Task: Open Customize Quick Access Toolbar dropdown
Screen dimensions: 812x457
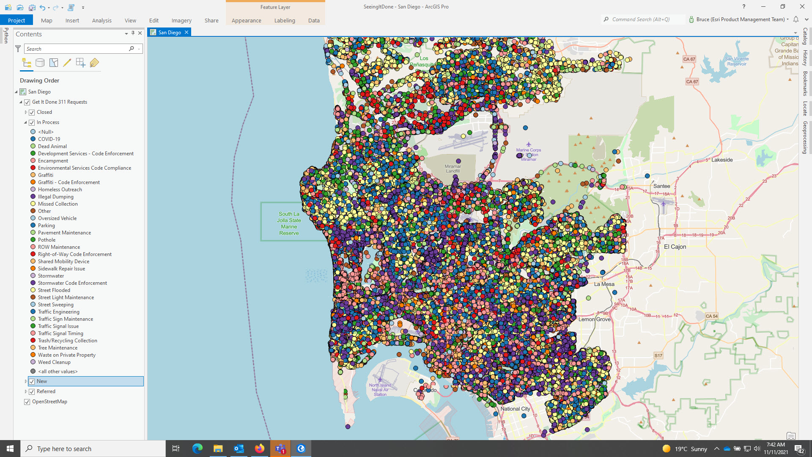Action: pyautogui.click(x=83, y=8)
